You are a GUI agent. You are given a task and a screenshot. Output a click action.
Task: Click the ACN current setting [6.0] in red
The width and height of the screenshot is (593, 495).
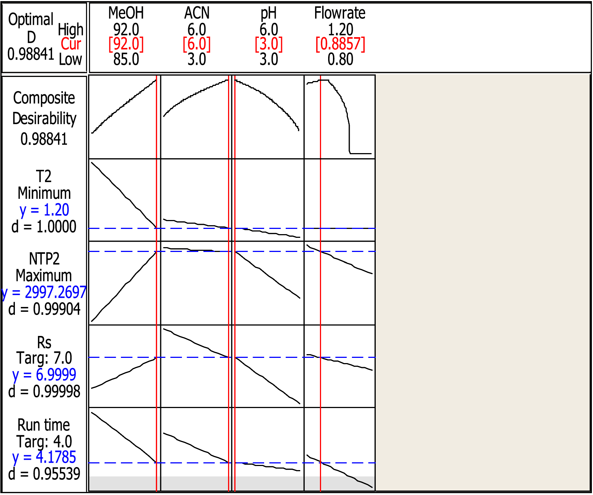[x=197, y=44]
